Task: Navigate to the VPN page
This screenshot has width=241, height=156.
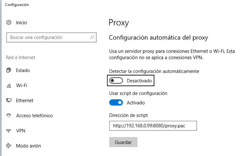Action: 21,131
